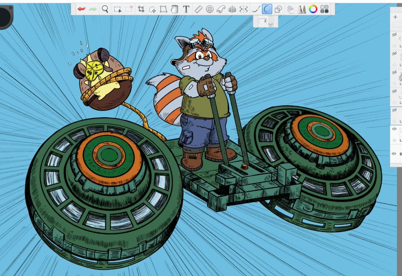Open the UI panel toggles grid icon

pyautogui.click(x=325, y=9)
